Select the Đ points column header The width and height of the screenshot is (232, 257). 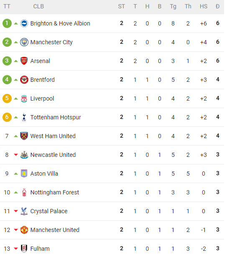tap(217, 6)
